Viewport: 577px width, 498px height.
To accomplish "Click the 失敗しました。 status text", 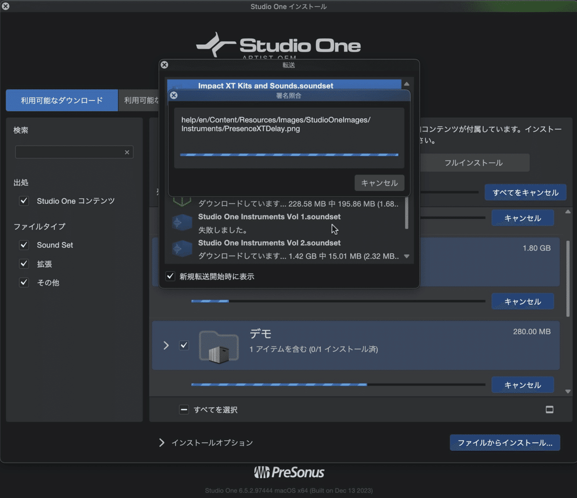I will 223,230.
